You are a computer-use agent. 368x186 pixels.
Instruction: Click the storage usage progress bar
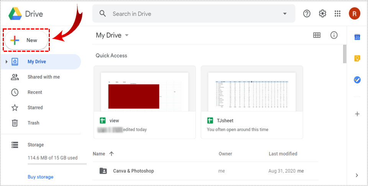[x=57, y=164]
